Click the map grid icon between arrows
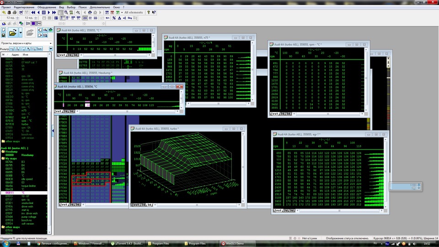439x247 pixels. (x=44, y=12)
